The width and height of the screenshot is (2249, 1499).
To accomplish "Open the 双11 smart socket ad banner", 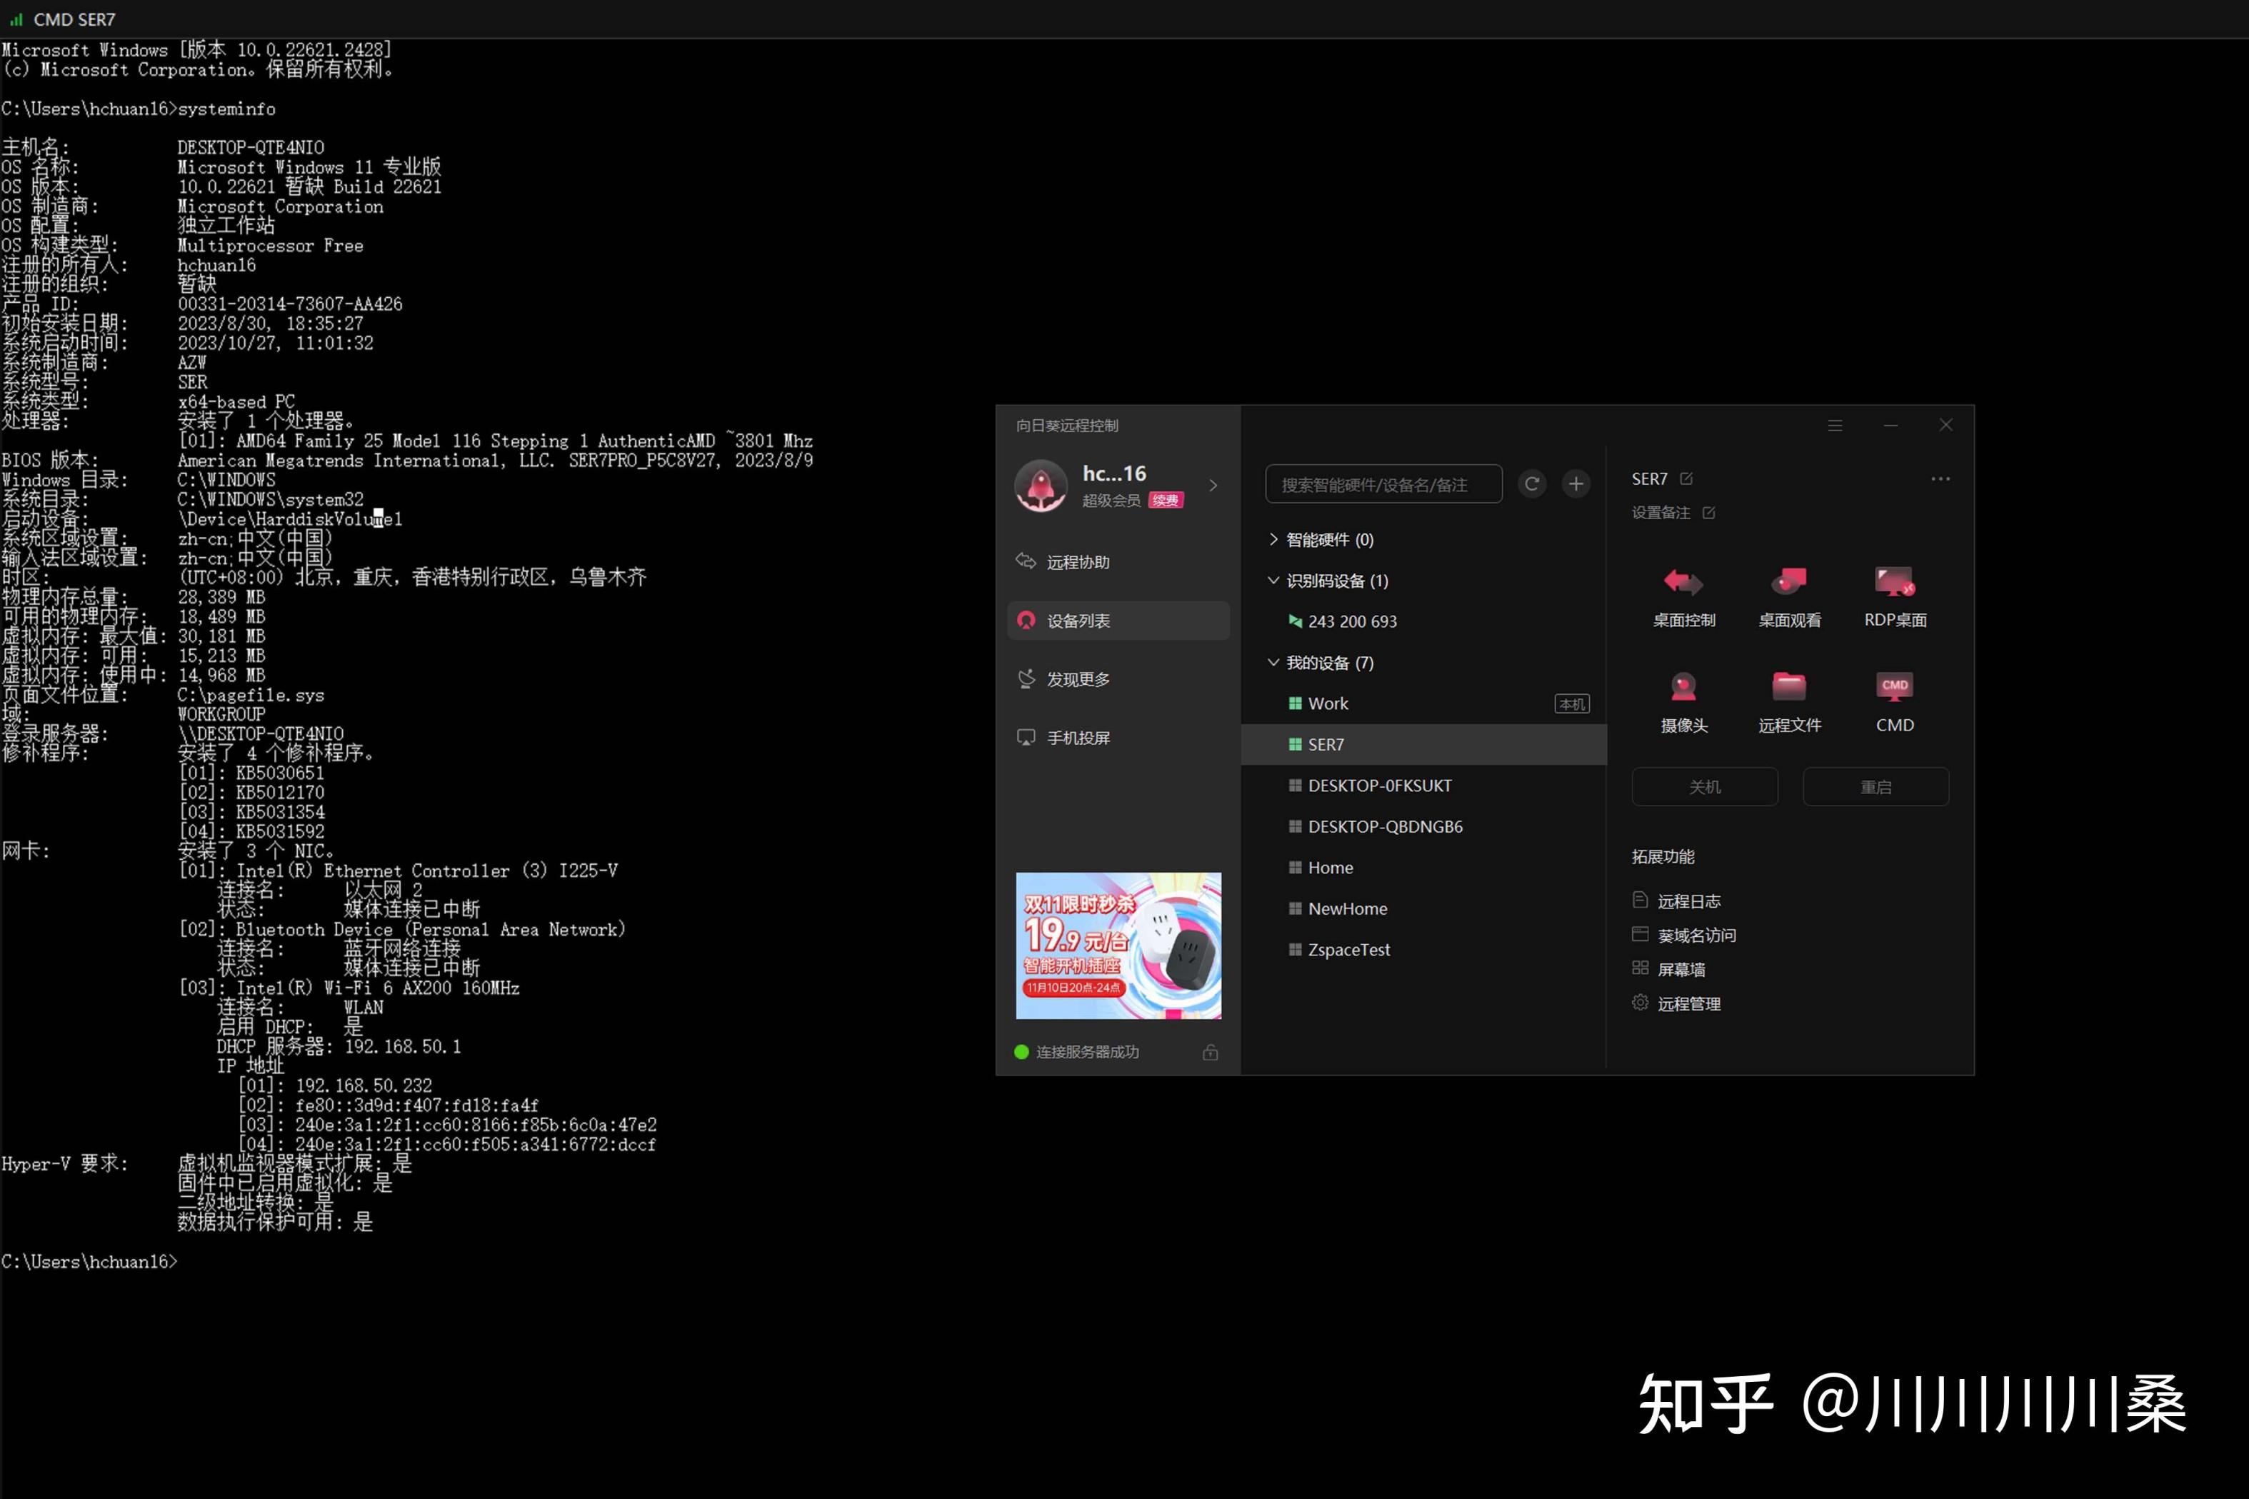I will 1118,945.
